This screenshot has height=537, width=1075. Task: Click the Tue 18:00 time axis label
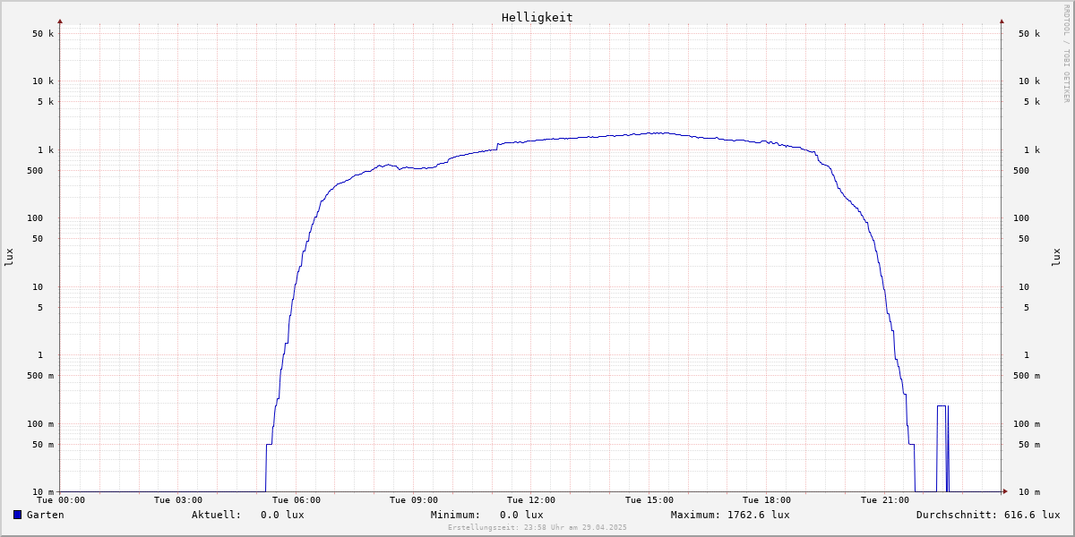(x=767, y=500)
